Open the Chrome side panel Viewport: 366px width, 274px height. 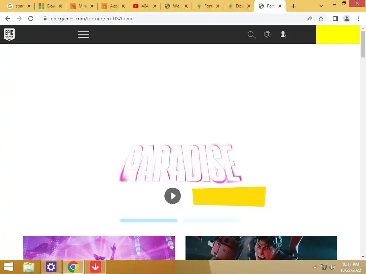pos(335,19)
